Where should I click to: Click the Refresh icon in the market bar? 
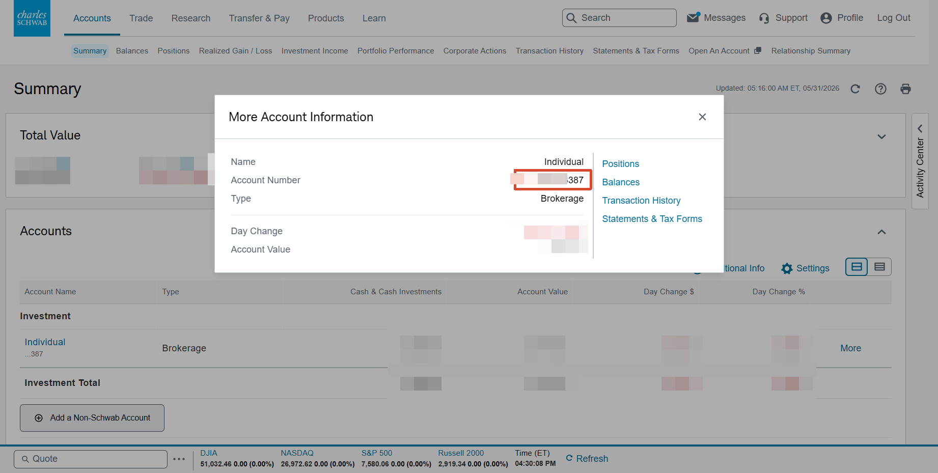coord(569,458)
